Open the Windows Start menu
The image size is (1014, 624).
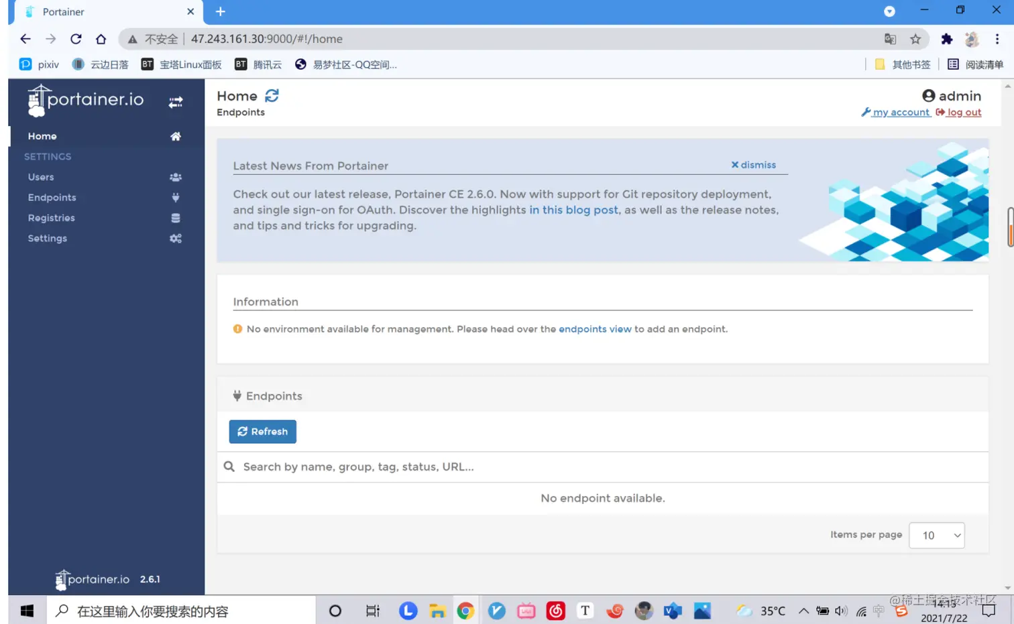(27, 611)
